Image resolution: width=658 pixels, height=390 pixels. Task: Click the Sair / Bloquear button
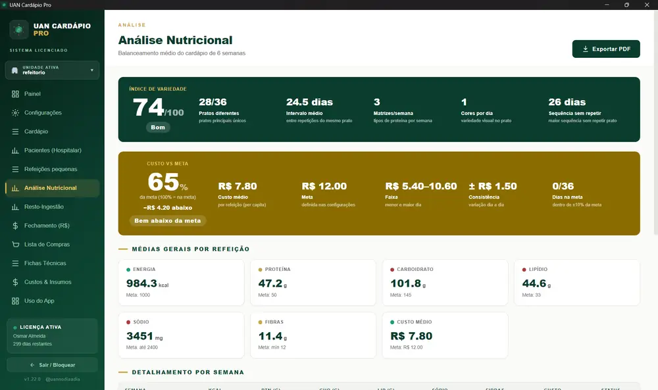tap(52, 365)
